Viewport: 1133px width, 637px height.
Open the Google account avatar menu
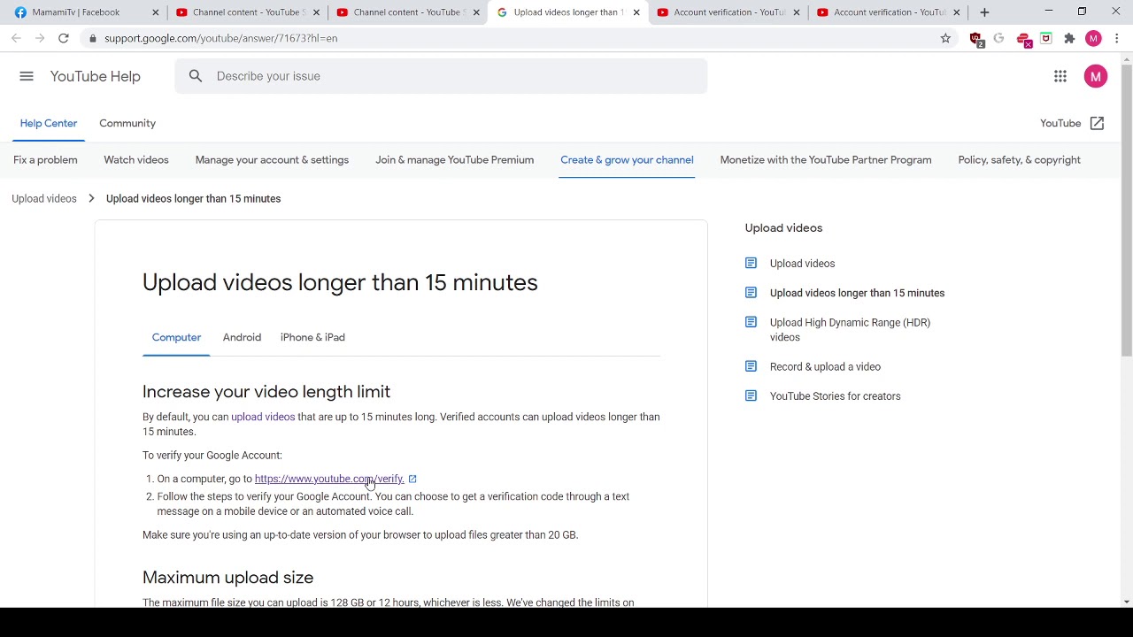[1096, 76]
